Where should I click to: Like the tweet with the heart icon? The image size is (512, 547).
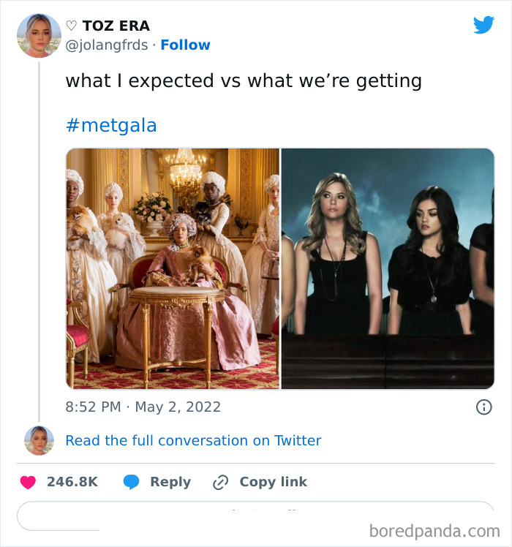click(x=28, y=482)
